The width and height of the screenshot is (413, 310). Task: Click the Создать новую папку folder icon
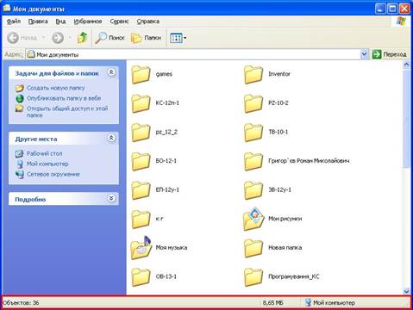coord(19,88)
